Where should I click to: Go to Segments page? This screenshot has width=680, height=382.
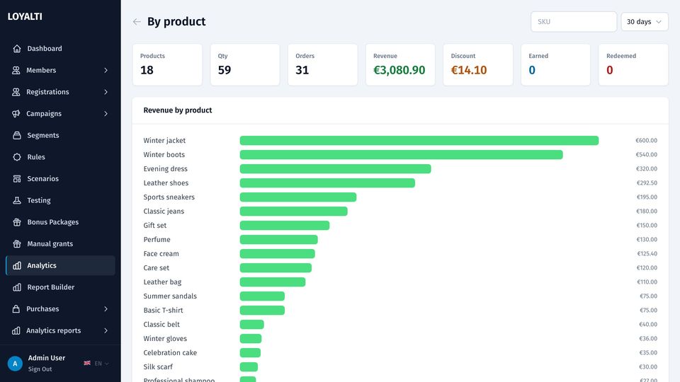[x=60, y=135]
